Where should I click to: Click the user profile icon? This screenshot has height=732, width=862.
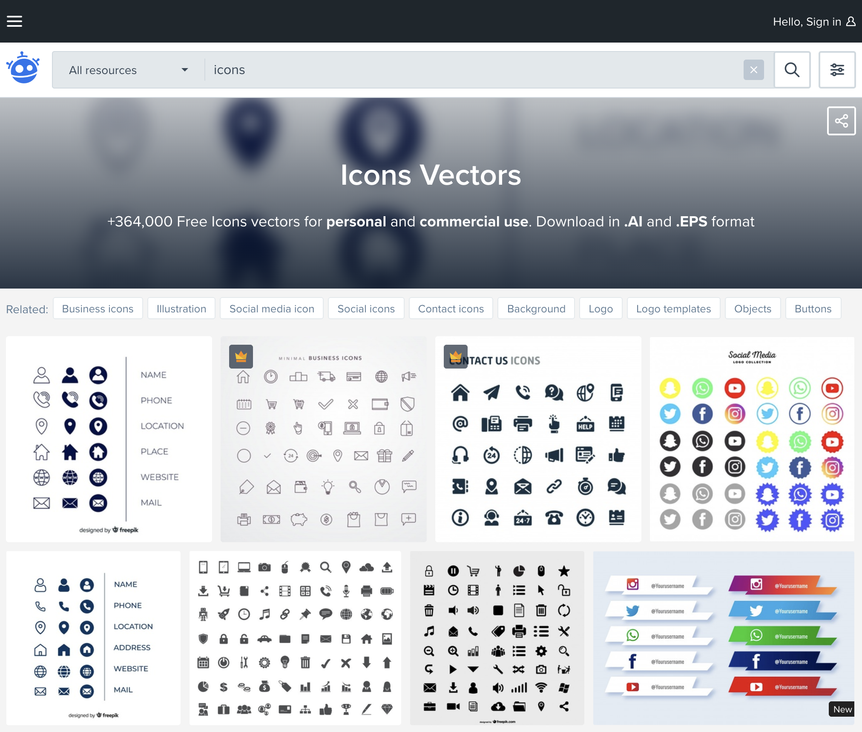click(851, 21)
